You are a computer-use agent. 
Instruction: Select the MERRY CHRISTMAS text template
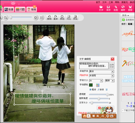click(128, 79)
